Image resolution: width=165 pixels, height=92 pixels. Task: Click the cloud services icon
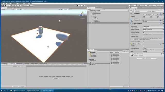coord(138,6)
